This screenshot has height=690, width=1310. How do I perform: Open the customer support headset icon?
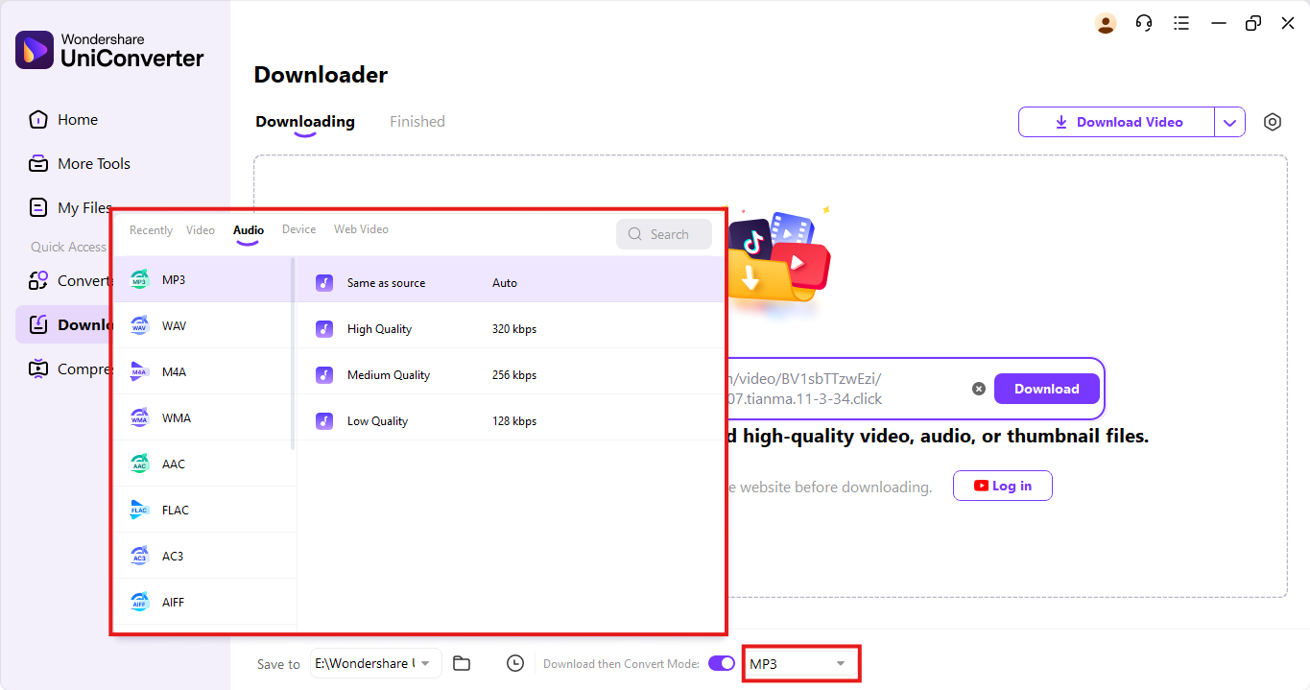pos(1144,23)
